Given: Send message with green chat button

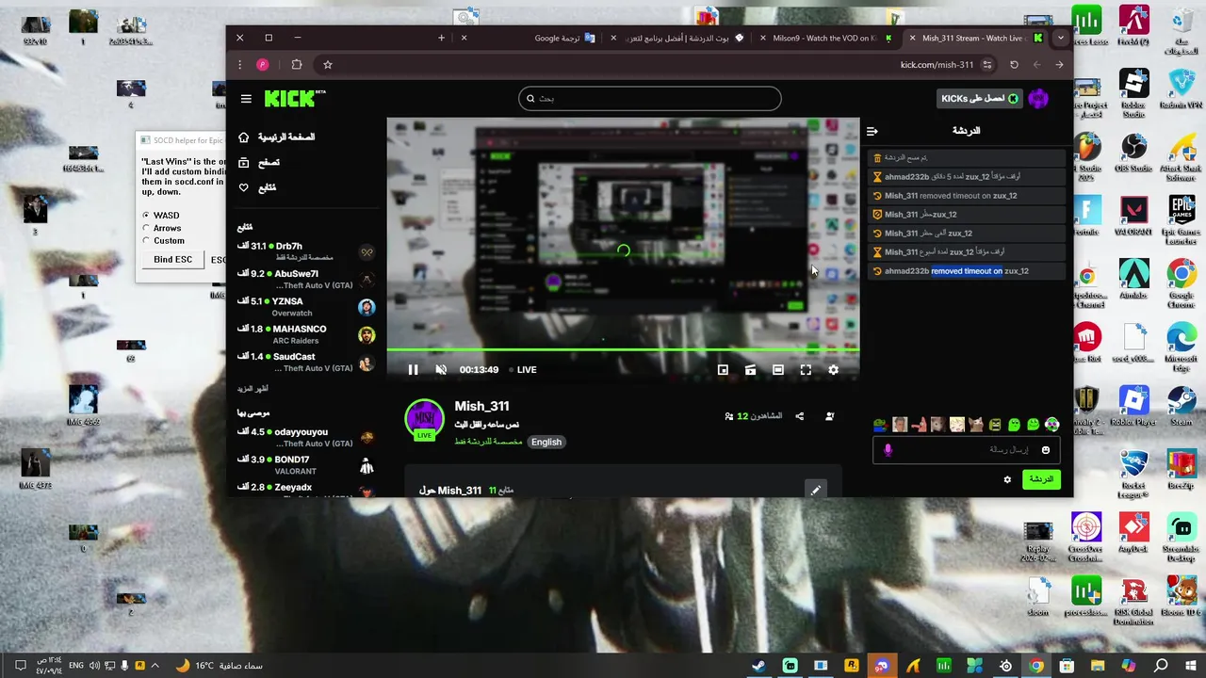Looking at the screenshot, I should (1041, 479).
